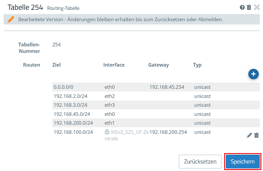Close the Routing-Tabelle dialog
Viewport: 263px width, 171px height.
pyautogui.click(x=256, y=7)
